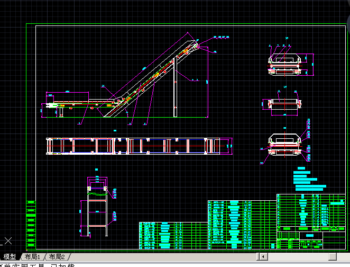Open the 布局2 layout tab

click(x=57, y=256)
